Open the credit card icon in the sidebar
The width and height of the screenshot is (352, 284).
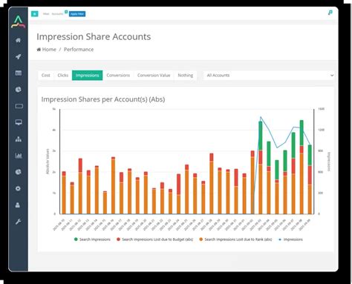(x=19, y=73)
